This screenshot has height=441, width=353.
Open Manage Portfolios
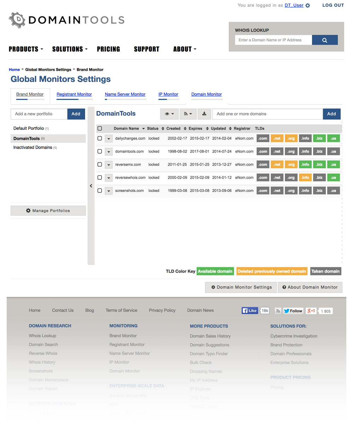point(48,210)
